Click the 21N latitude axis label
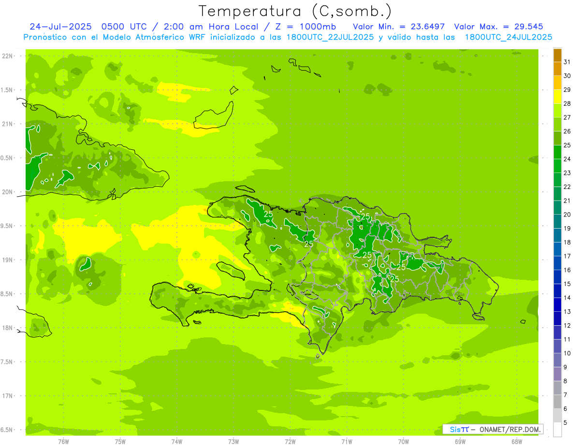Screen dimensions: 580x448 [7, 124]
